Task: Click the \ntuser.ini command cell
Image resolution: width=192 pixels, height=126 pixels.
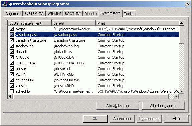Action: [62, 69]
